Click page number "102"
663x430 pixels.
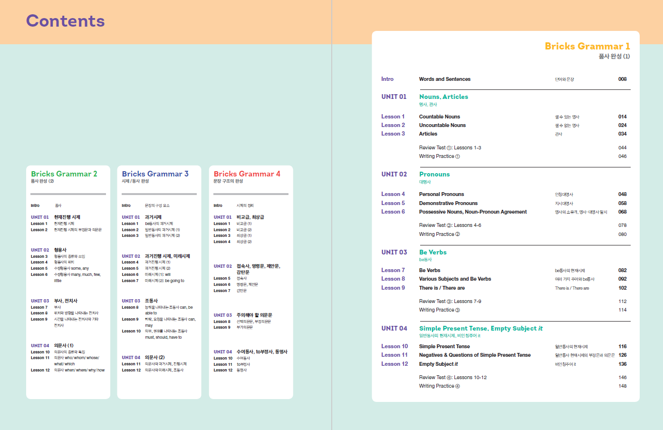(623, 288)
